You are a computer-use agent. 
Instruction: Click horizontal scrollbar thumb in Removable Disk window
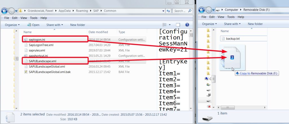coord(228,107)
